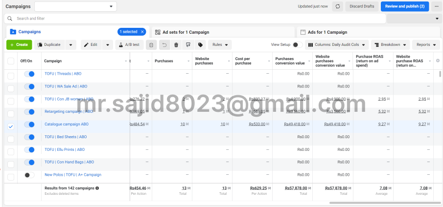
Task: Click the clipboard icon beside A/B test
Action: click(152, 45)
